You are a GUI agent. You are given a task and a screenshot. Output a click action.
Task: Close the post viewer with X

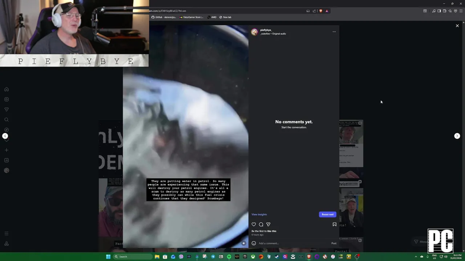(x=457, y=26)
